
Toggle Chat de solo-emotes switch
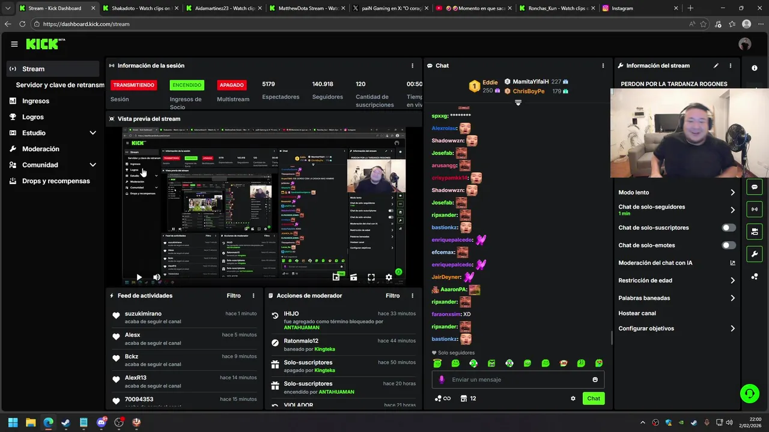[x=729, y=245]
